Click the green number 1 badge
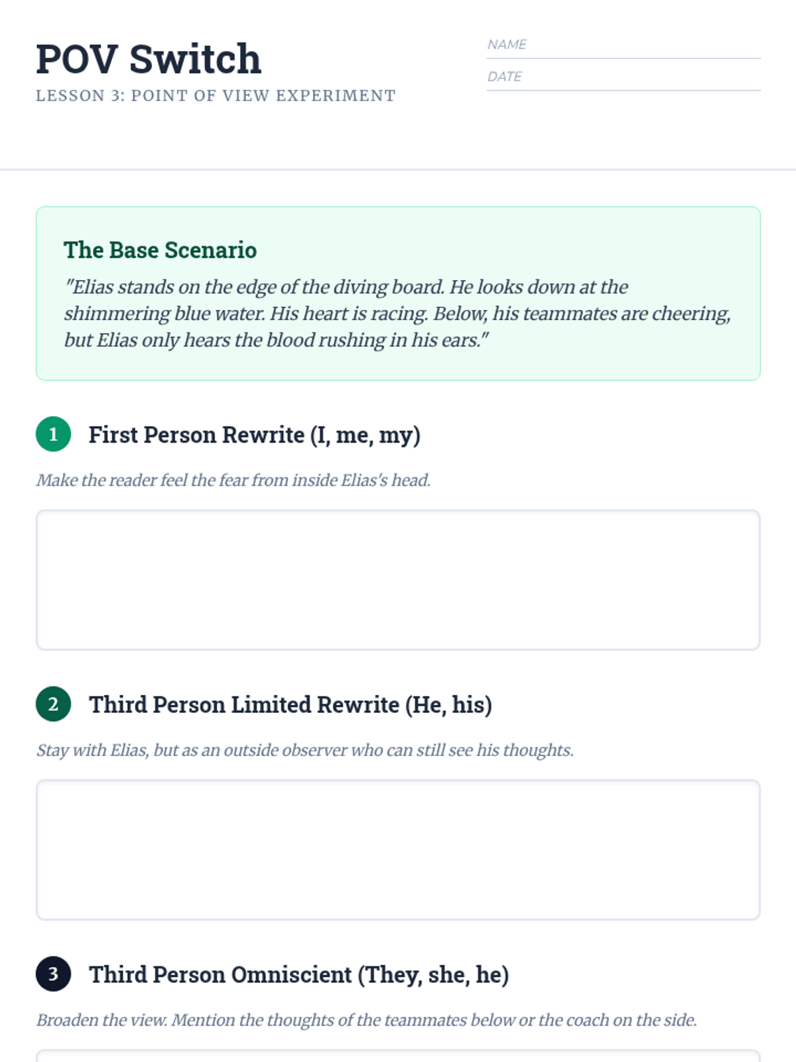Viewport: 796px width, 1062px height. click(53, 434)
